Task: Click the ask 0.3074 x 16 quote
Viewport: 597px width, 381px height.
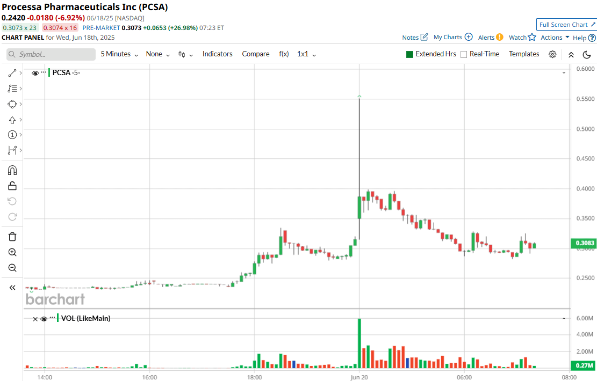Action: tap(60, 28)
